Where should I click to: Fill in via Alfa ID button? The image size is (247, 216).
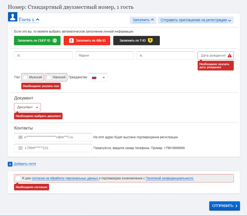87,41
